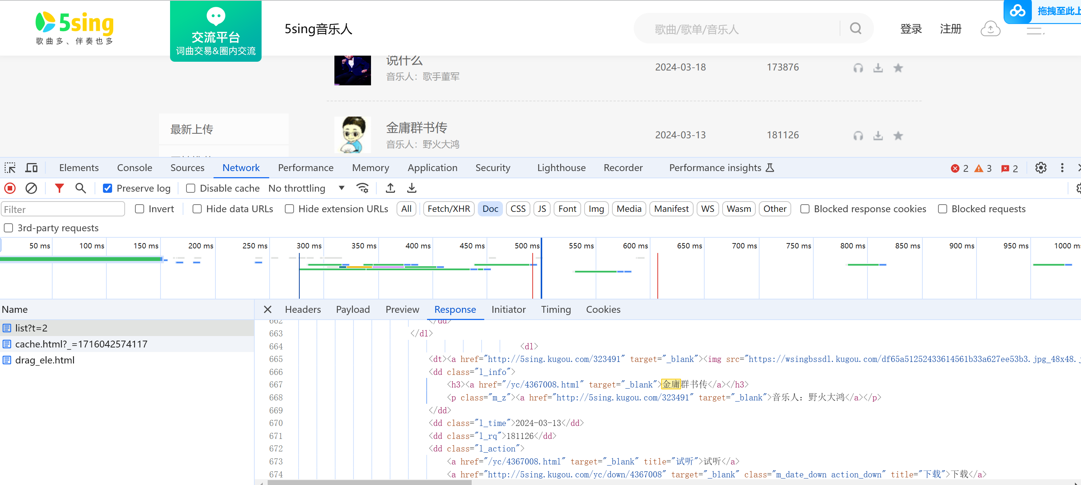This screenshot has height=485, width=1081.
Task: Uncheck the Preserve log checkbox
Action: [108, 188]
